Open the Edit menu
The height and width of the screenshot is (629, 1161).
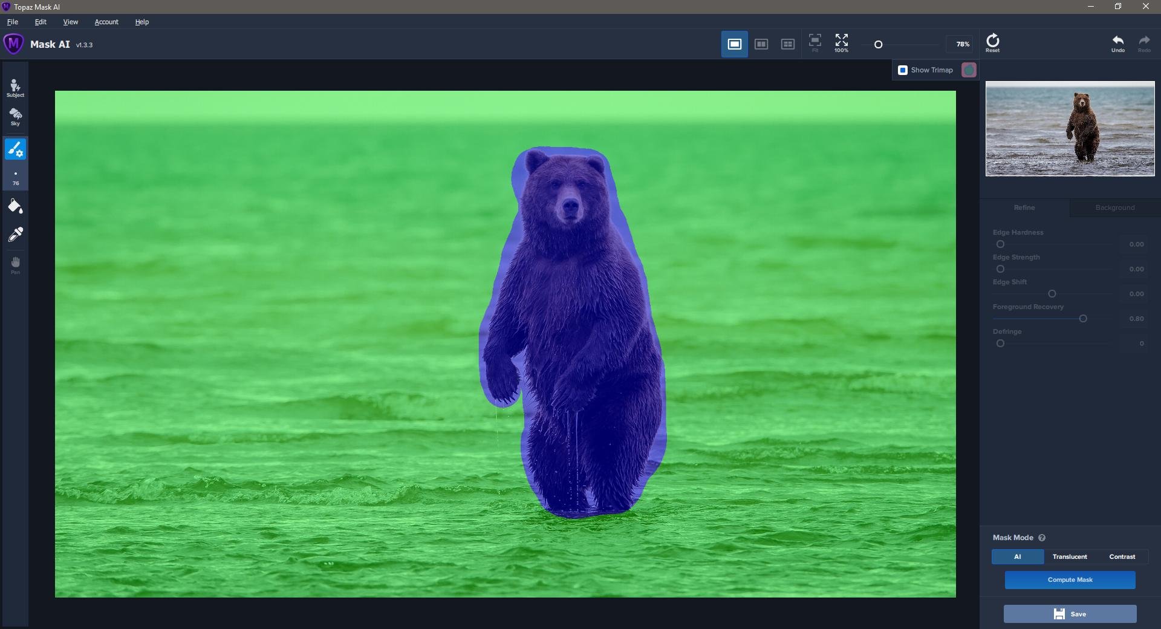point(41,22)
